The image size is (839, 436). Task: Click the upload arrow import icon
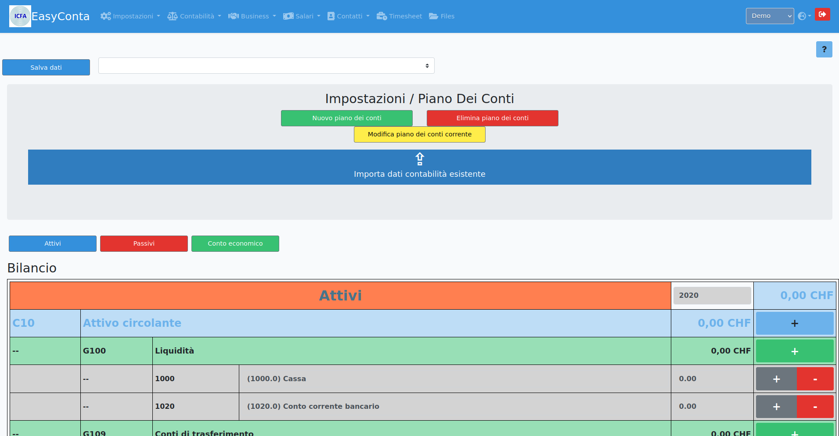click(420, 159)
